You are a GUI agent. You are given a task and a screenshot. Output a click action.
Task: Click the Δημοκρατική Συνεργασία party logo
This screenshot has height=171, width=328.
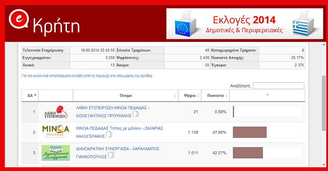[56, 153]
